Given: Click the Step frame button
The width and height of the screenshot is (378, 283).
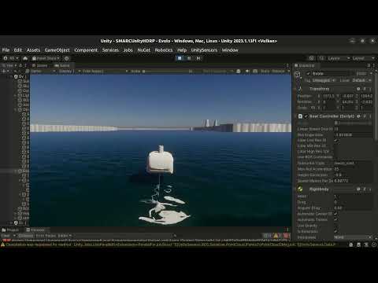Looking at the screenshot, I should click(198, 58).
